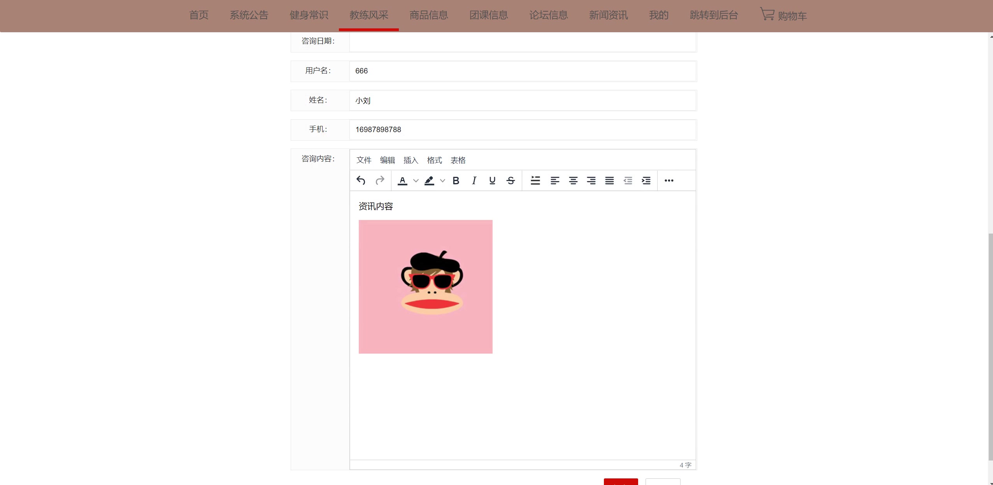The width and height of the screenshot is (993, 485).
Task: Open the text color dropdown arrow
Action: click(415, 180)
